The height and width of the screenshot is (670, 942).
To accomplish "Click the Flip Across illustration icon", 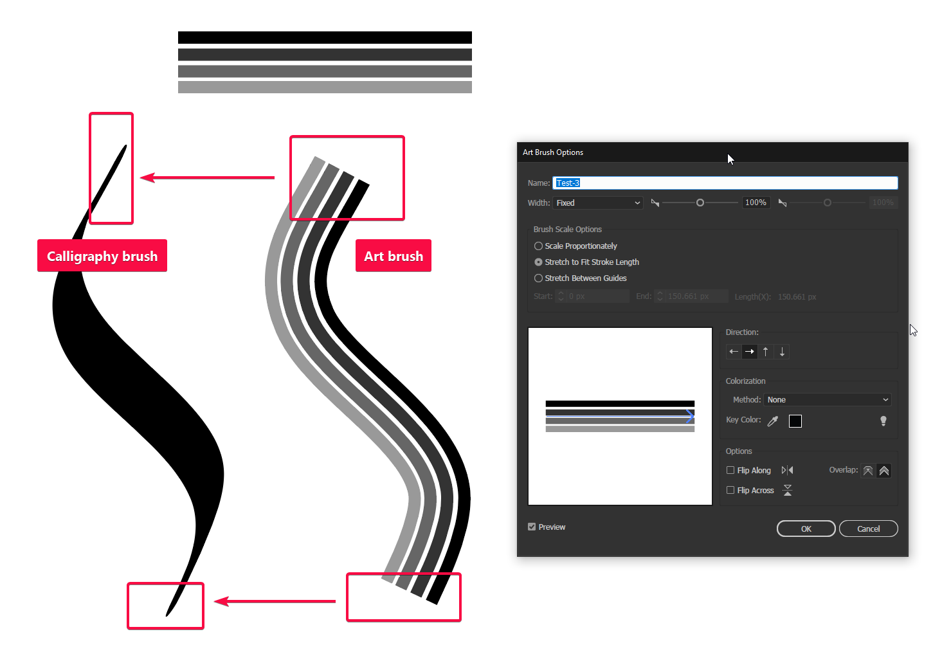I will pos(787,490).
